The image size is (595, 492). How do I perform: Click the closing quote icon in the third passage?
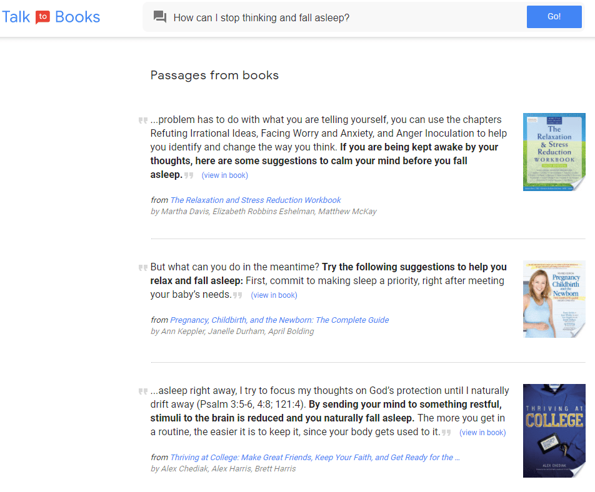pos(446,431)
